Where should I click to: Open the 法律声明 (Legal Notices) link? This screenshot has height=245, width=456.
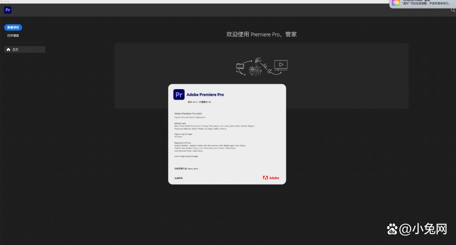point(179,178)
